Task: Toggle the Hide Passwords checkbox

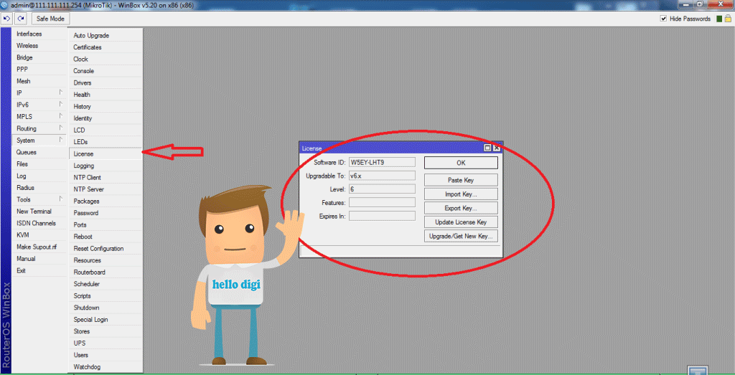Action: point(663,19)
